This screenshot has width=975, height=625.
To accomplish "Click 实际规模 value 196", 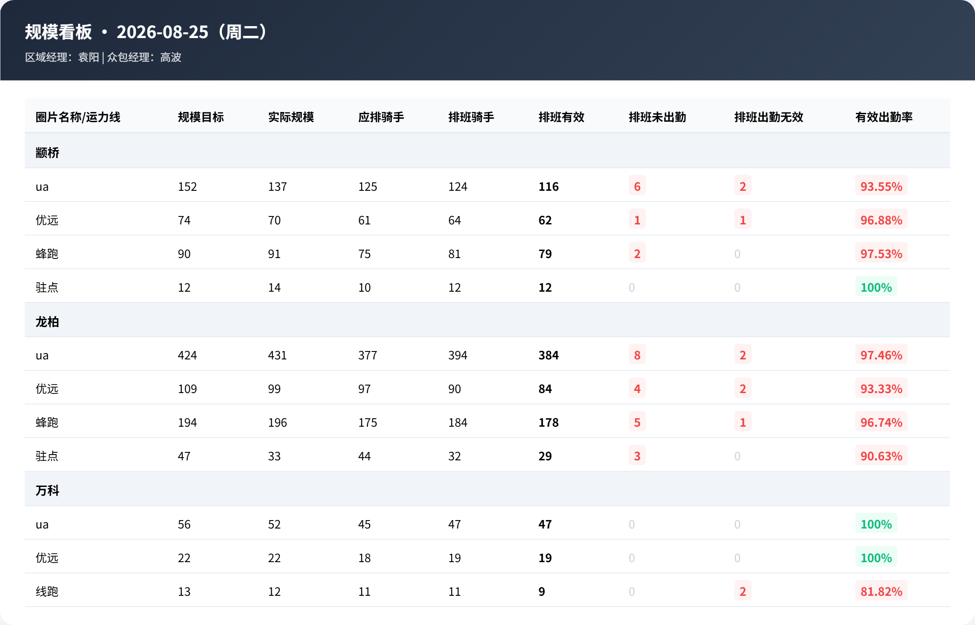I will (277, 422).
